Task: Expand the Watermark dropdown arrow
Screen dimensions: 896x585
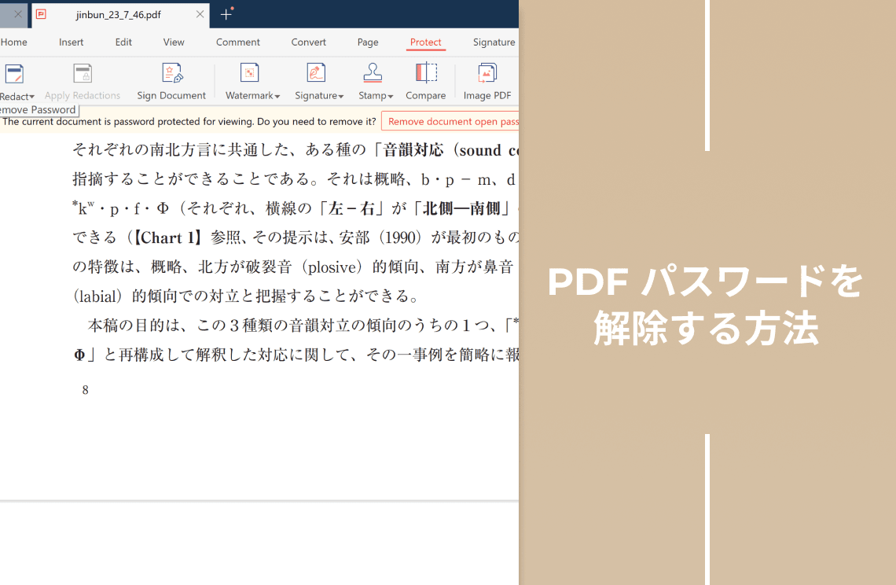Action: [277, 96]
